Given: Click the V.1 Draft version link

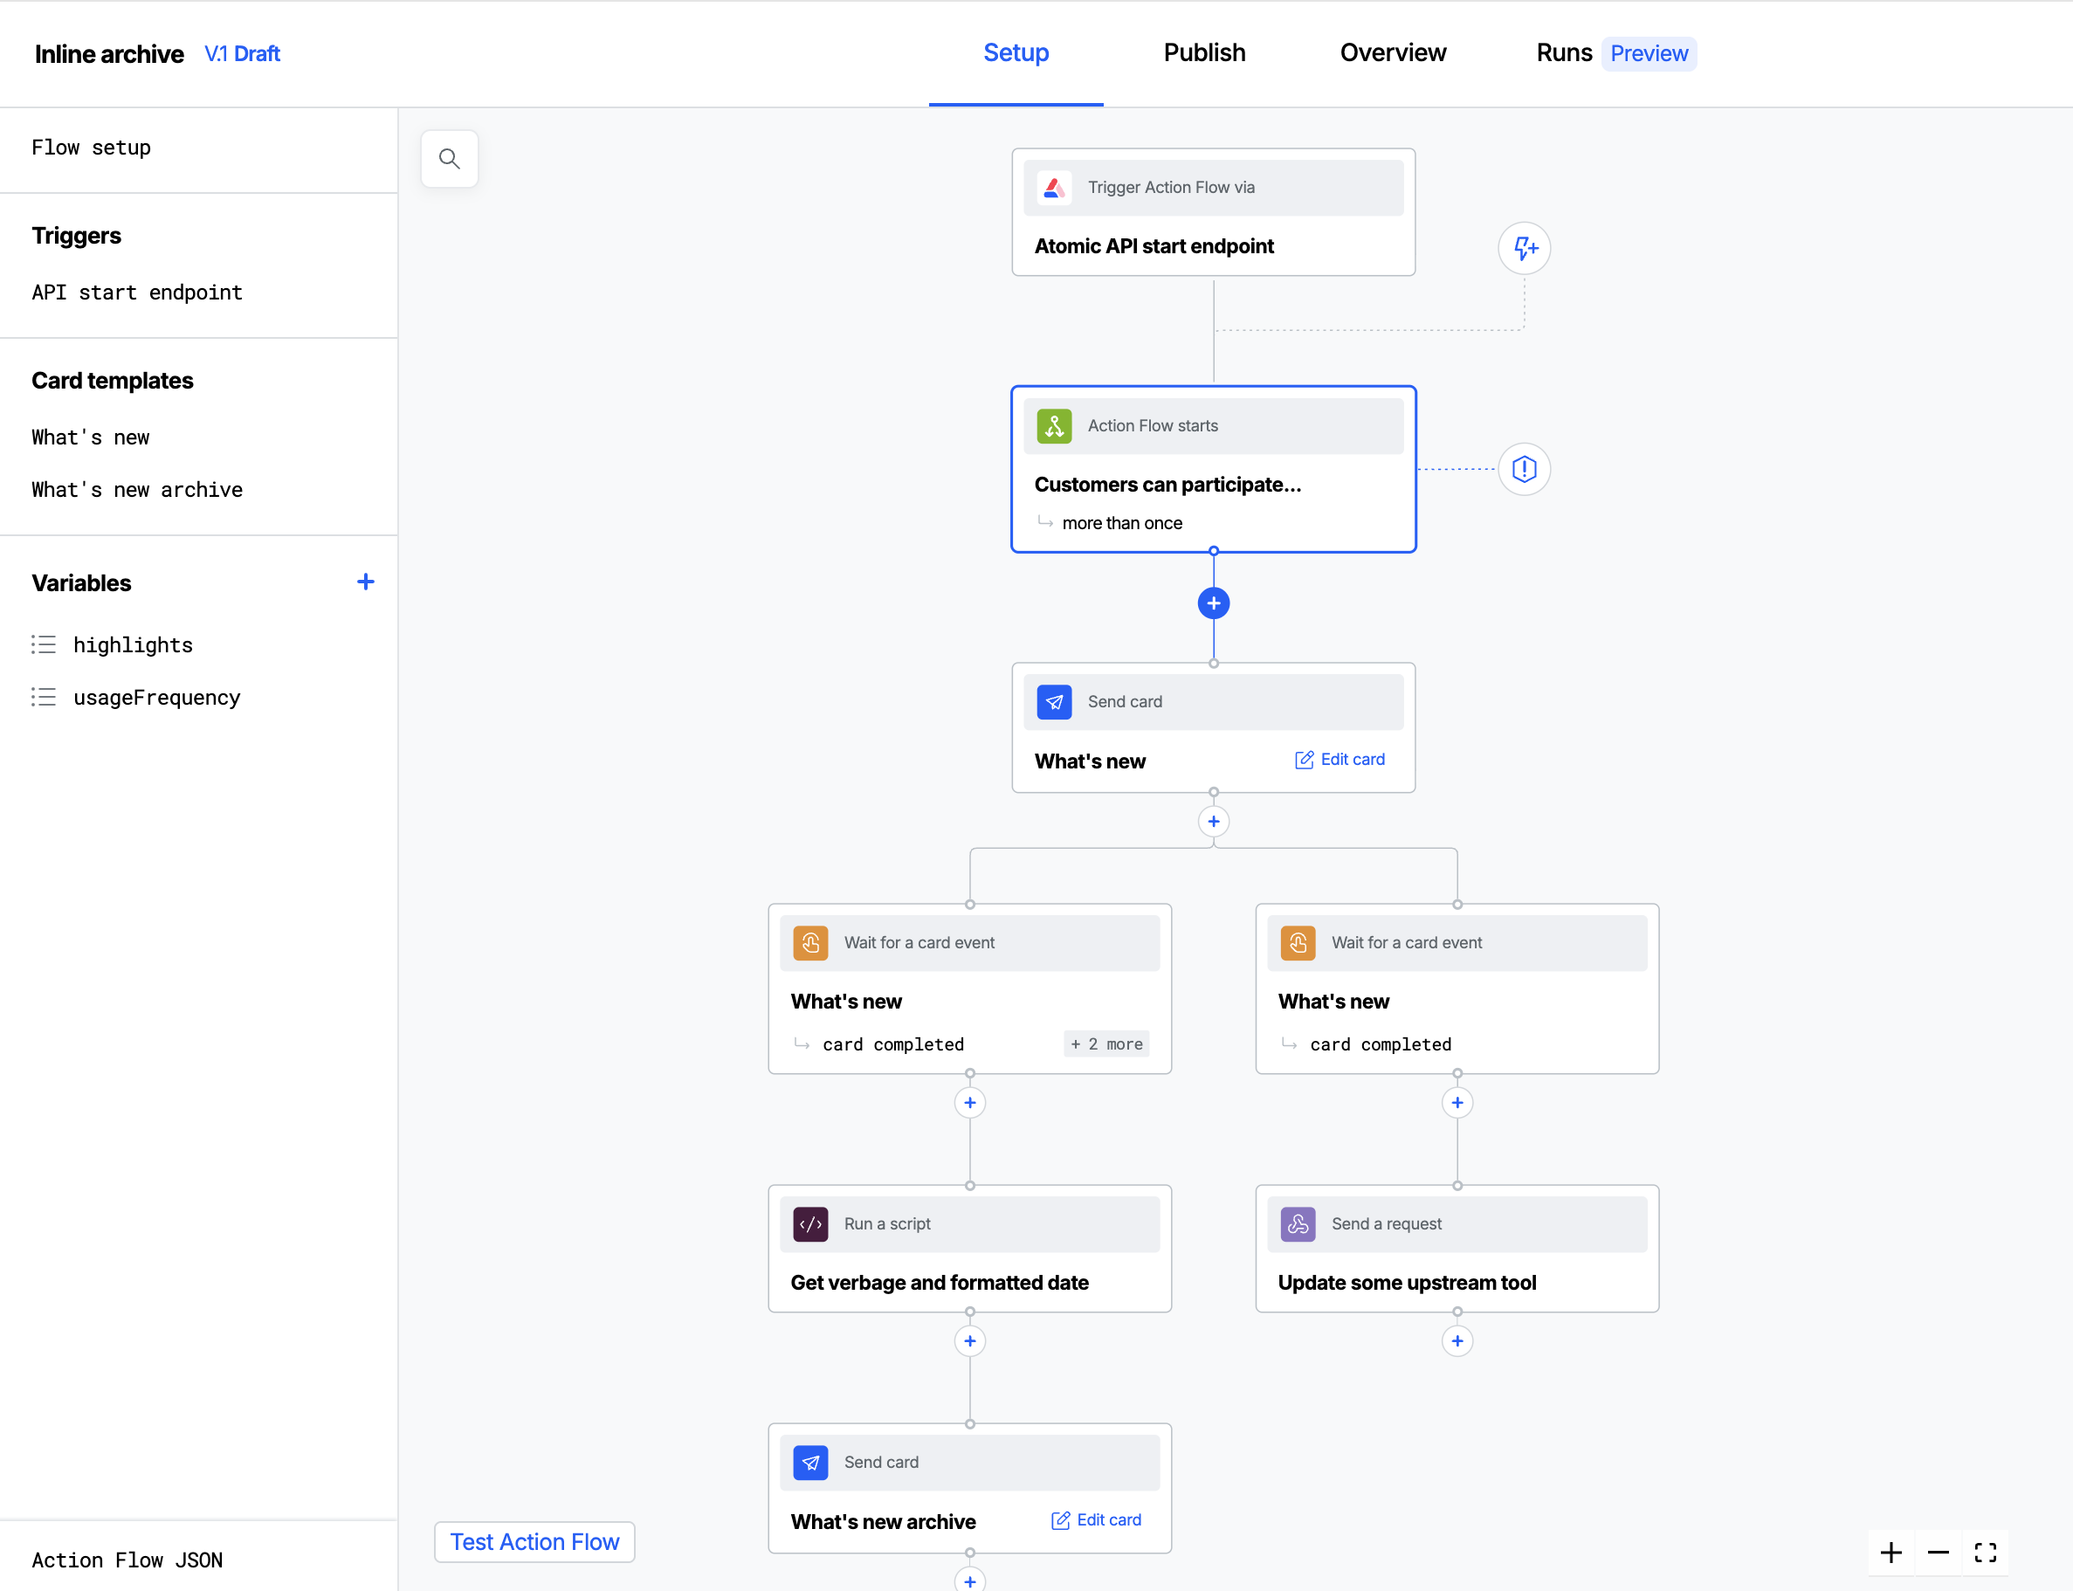Looking at the screenshot, I should (x=243, y=54).
